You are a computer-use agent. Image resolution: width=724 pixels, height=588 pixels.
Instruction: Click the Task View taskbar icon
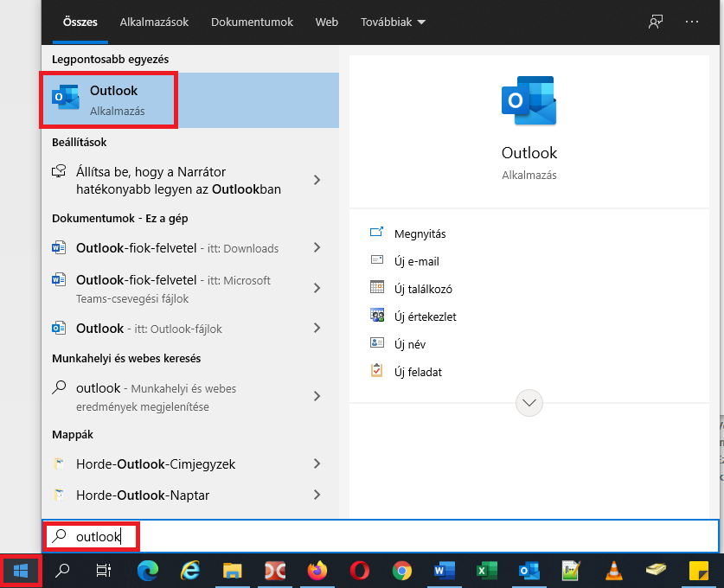104,571
